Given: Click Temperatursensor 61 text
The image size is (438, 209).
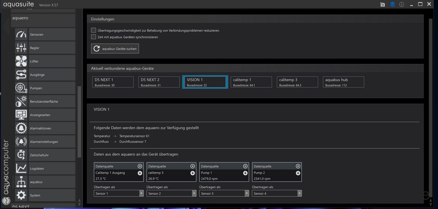Looking at the screenshot, I should tap(134, 136).
